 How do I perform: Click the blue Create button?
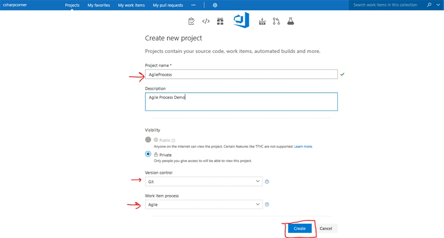pos(300,228)
